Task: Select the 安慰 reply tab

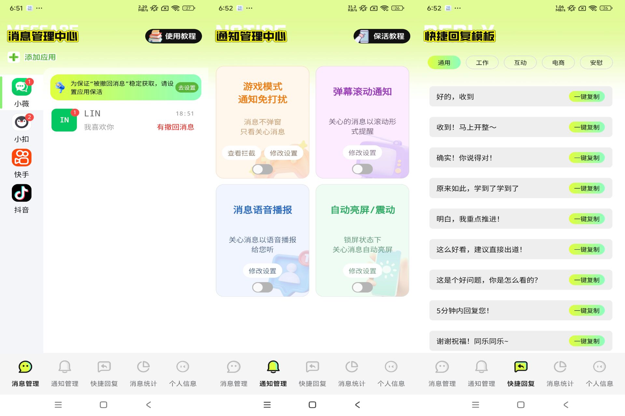Action: 596,62
